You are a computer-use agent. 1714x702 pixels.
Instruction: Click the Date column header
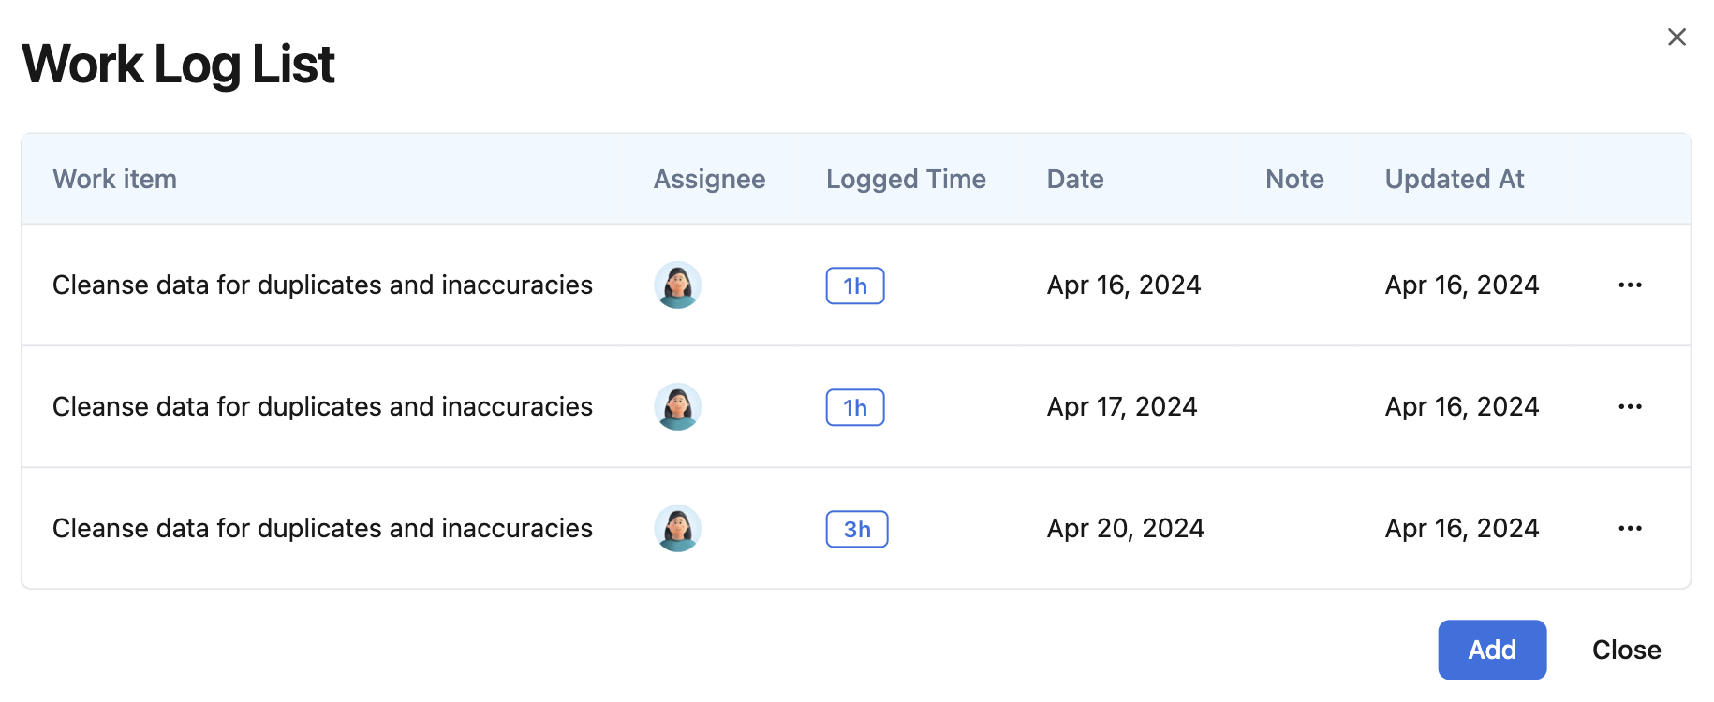point(1074,179)
